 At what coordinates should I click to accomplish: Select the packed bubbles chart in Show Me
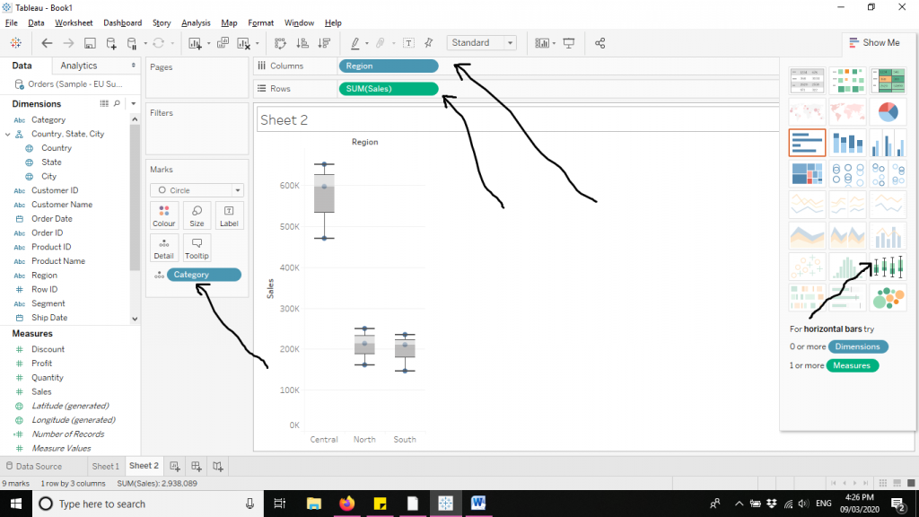click(888, 298)
